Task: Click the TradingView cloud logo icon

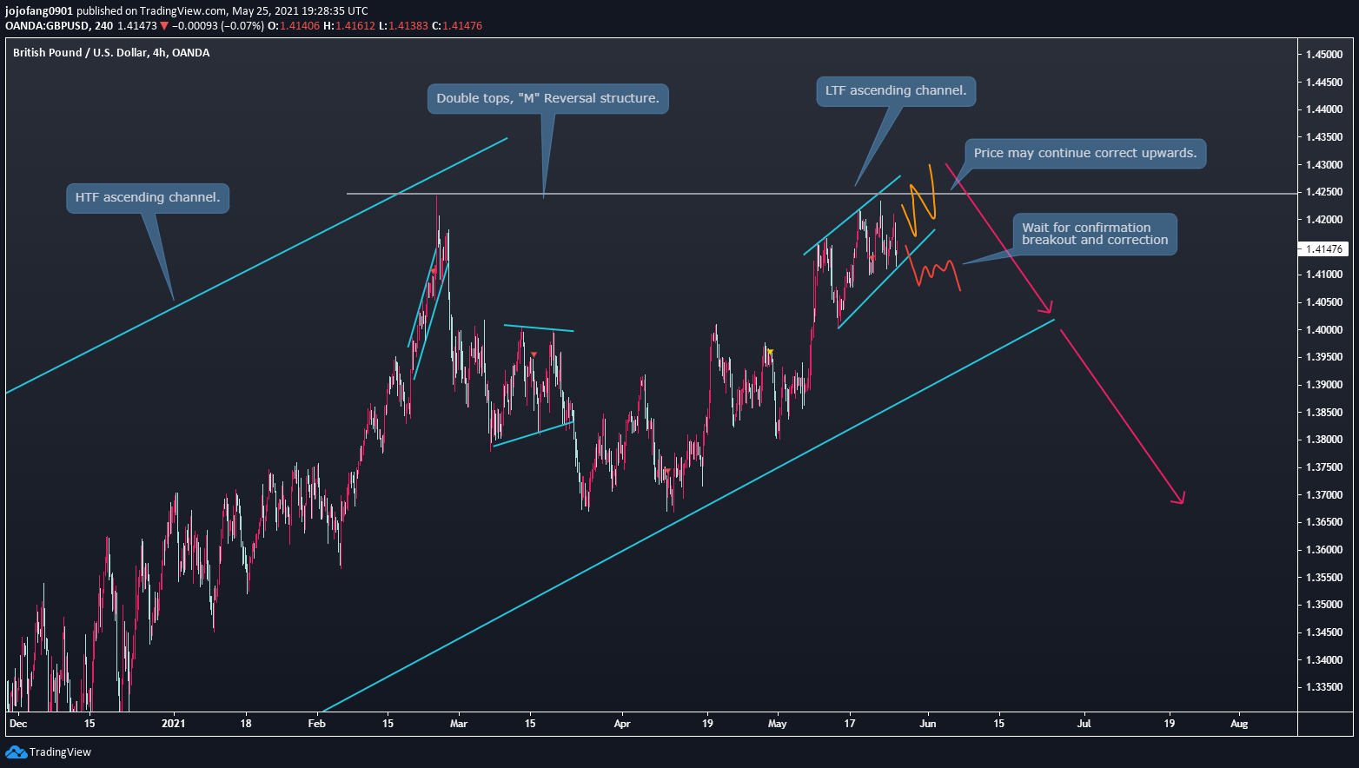Action: click(16, 751)
